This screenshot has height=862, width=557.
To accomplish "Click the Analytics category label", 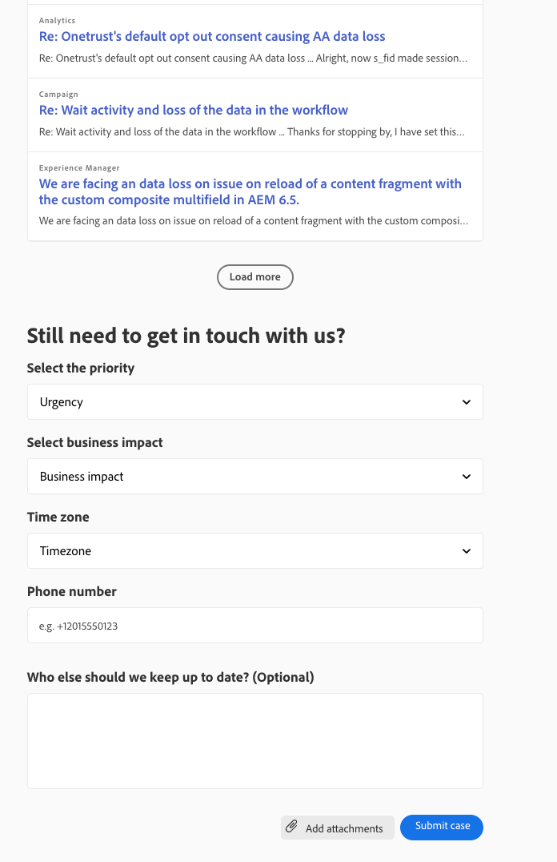I will (57, 20).
